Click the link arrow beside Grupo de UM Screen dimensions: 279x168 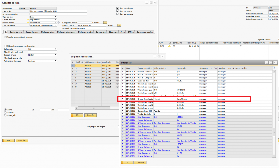tap(28, 22)
